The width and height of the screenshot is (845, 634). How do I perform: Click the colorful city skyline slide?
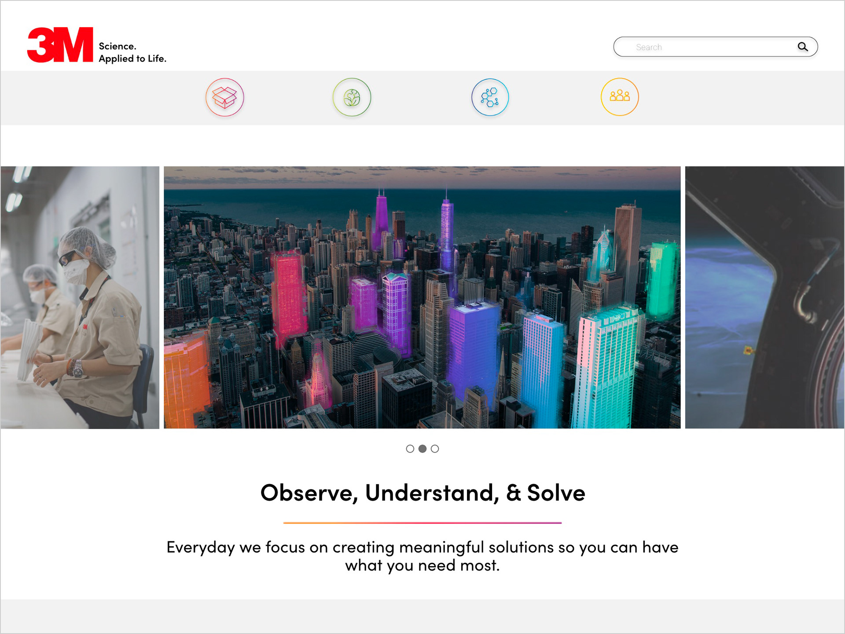tap(422, 297)
